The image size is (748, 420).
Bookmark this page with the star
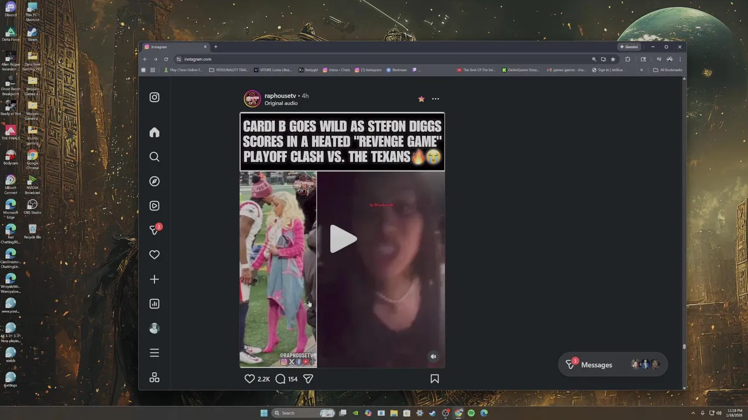[x=613, y=59]
